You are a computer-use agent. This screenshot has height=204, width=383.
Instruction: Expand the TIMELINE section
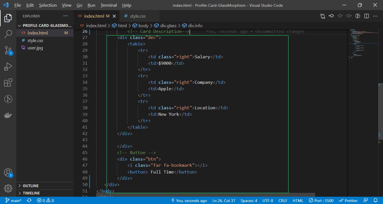coord(45,193)
